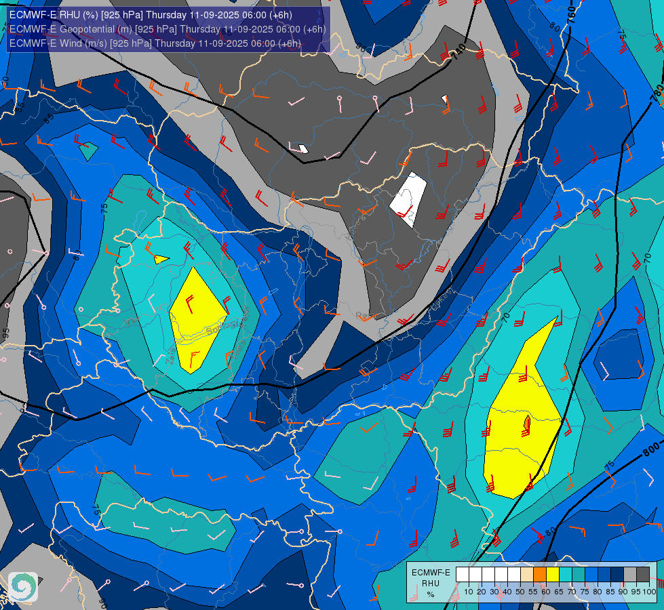The width and height of the screenshot is (664, 610).
Task: Pick the first white legend swatch, below 10
Action: [x=463, y=574]
